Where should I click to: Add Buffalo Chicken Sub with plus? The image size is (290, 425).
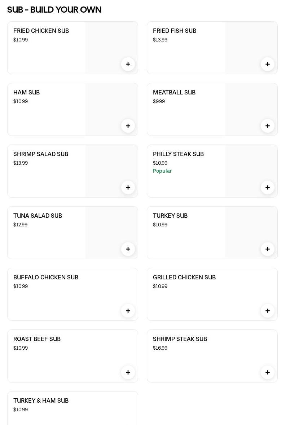128,311
